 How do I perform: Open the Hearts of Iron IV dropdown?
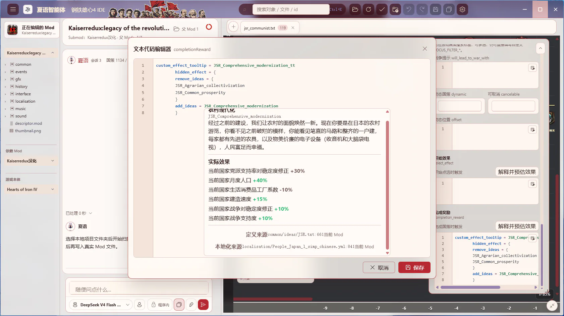(31, 190)
